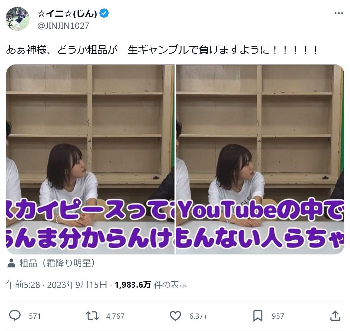Open the 1,983.6万 view count

coord(133,285)
